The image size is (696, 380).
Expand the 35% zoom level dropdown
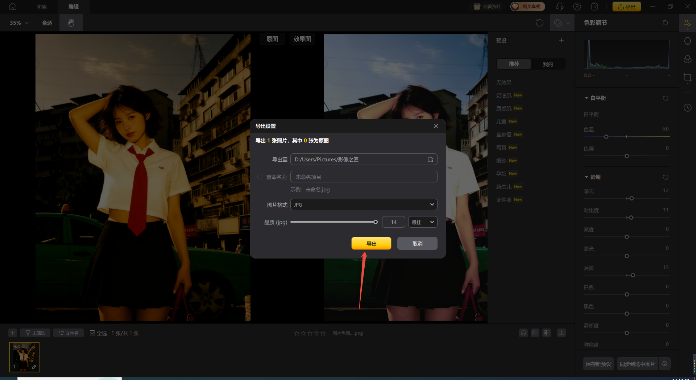point(19,23)
